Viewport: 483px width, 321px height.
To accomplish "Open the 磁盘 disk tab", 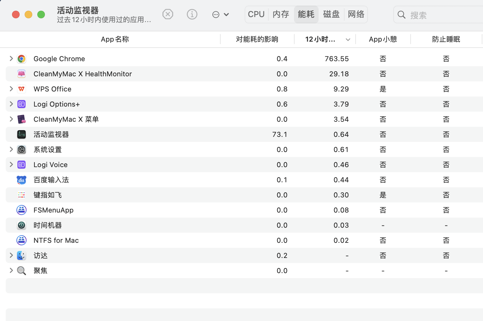I will (331, 15).
